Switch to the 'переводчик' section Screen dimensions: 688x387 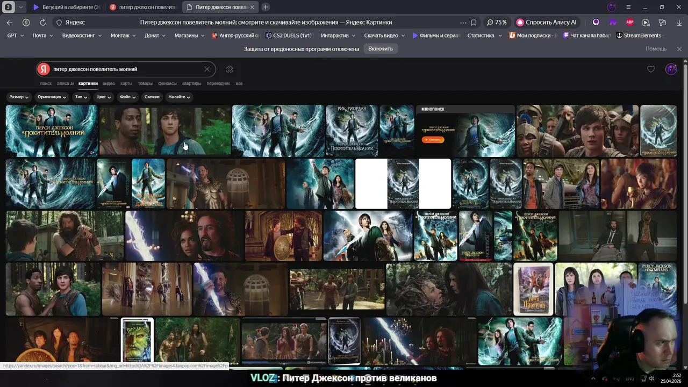tap(218, 83)
